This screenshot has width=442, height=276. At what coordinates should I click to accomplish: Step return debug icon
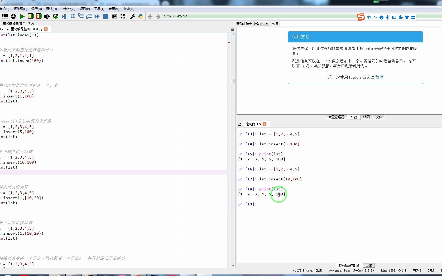(x=89, y=16)
